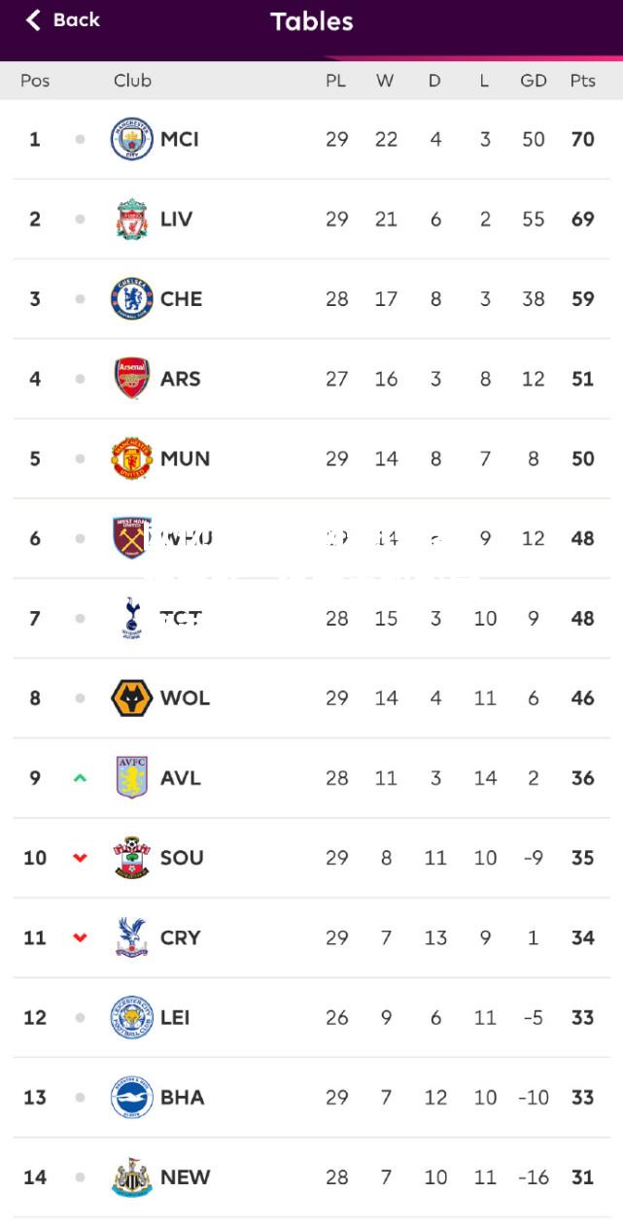Open the BHA team row
Screen dimensions: 623x1224
pyautogui.click(x=311, y=1098)
